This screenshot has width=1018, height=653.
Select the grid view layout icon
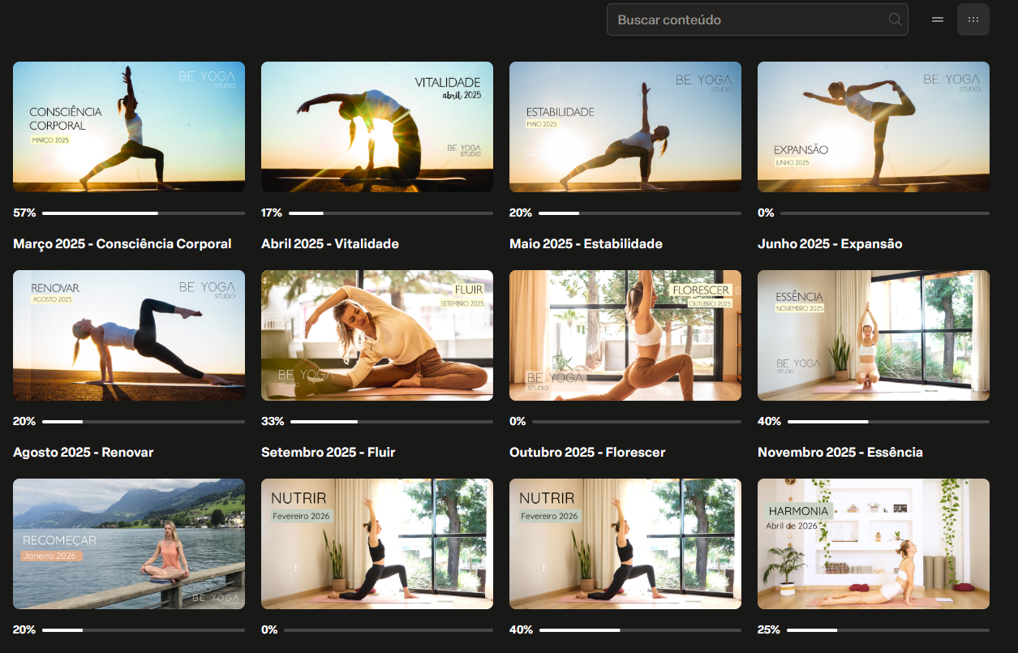973,19
